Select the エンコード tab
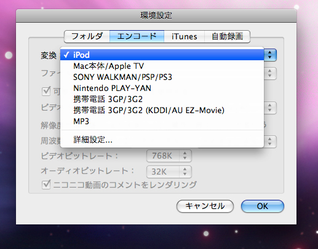This screenshot has width=318, height=249. [137, 36]
